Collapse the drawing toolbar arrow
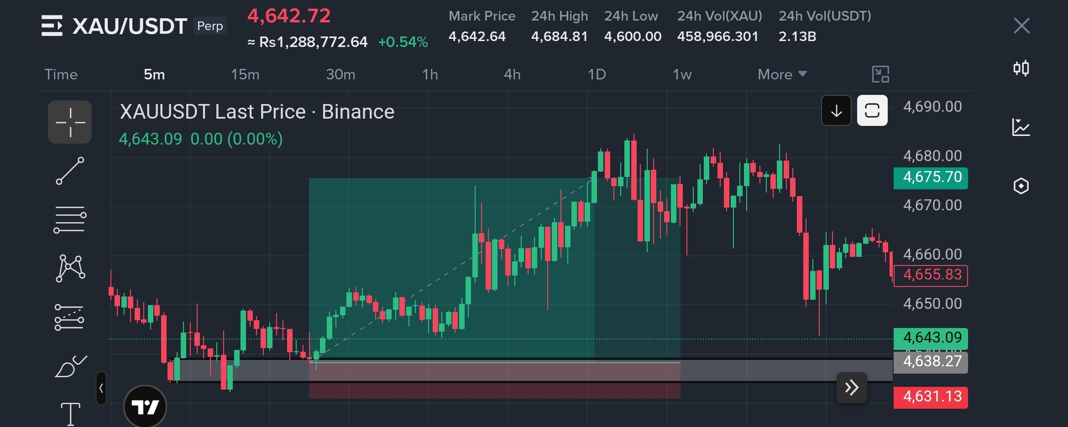Viewport: 1068px width, 427px height. [101, 388]
